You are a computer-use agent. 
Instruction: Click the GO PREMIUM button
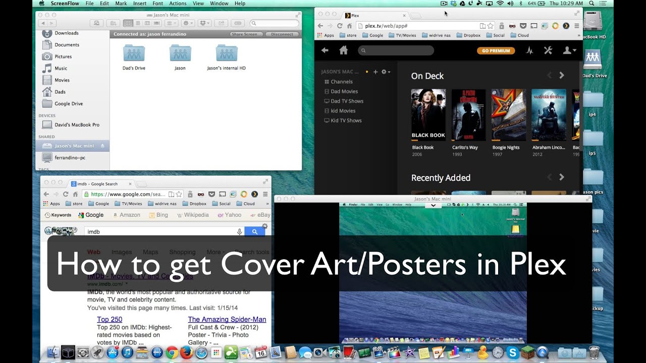496,50
